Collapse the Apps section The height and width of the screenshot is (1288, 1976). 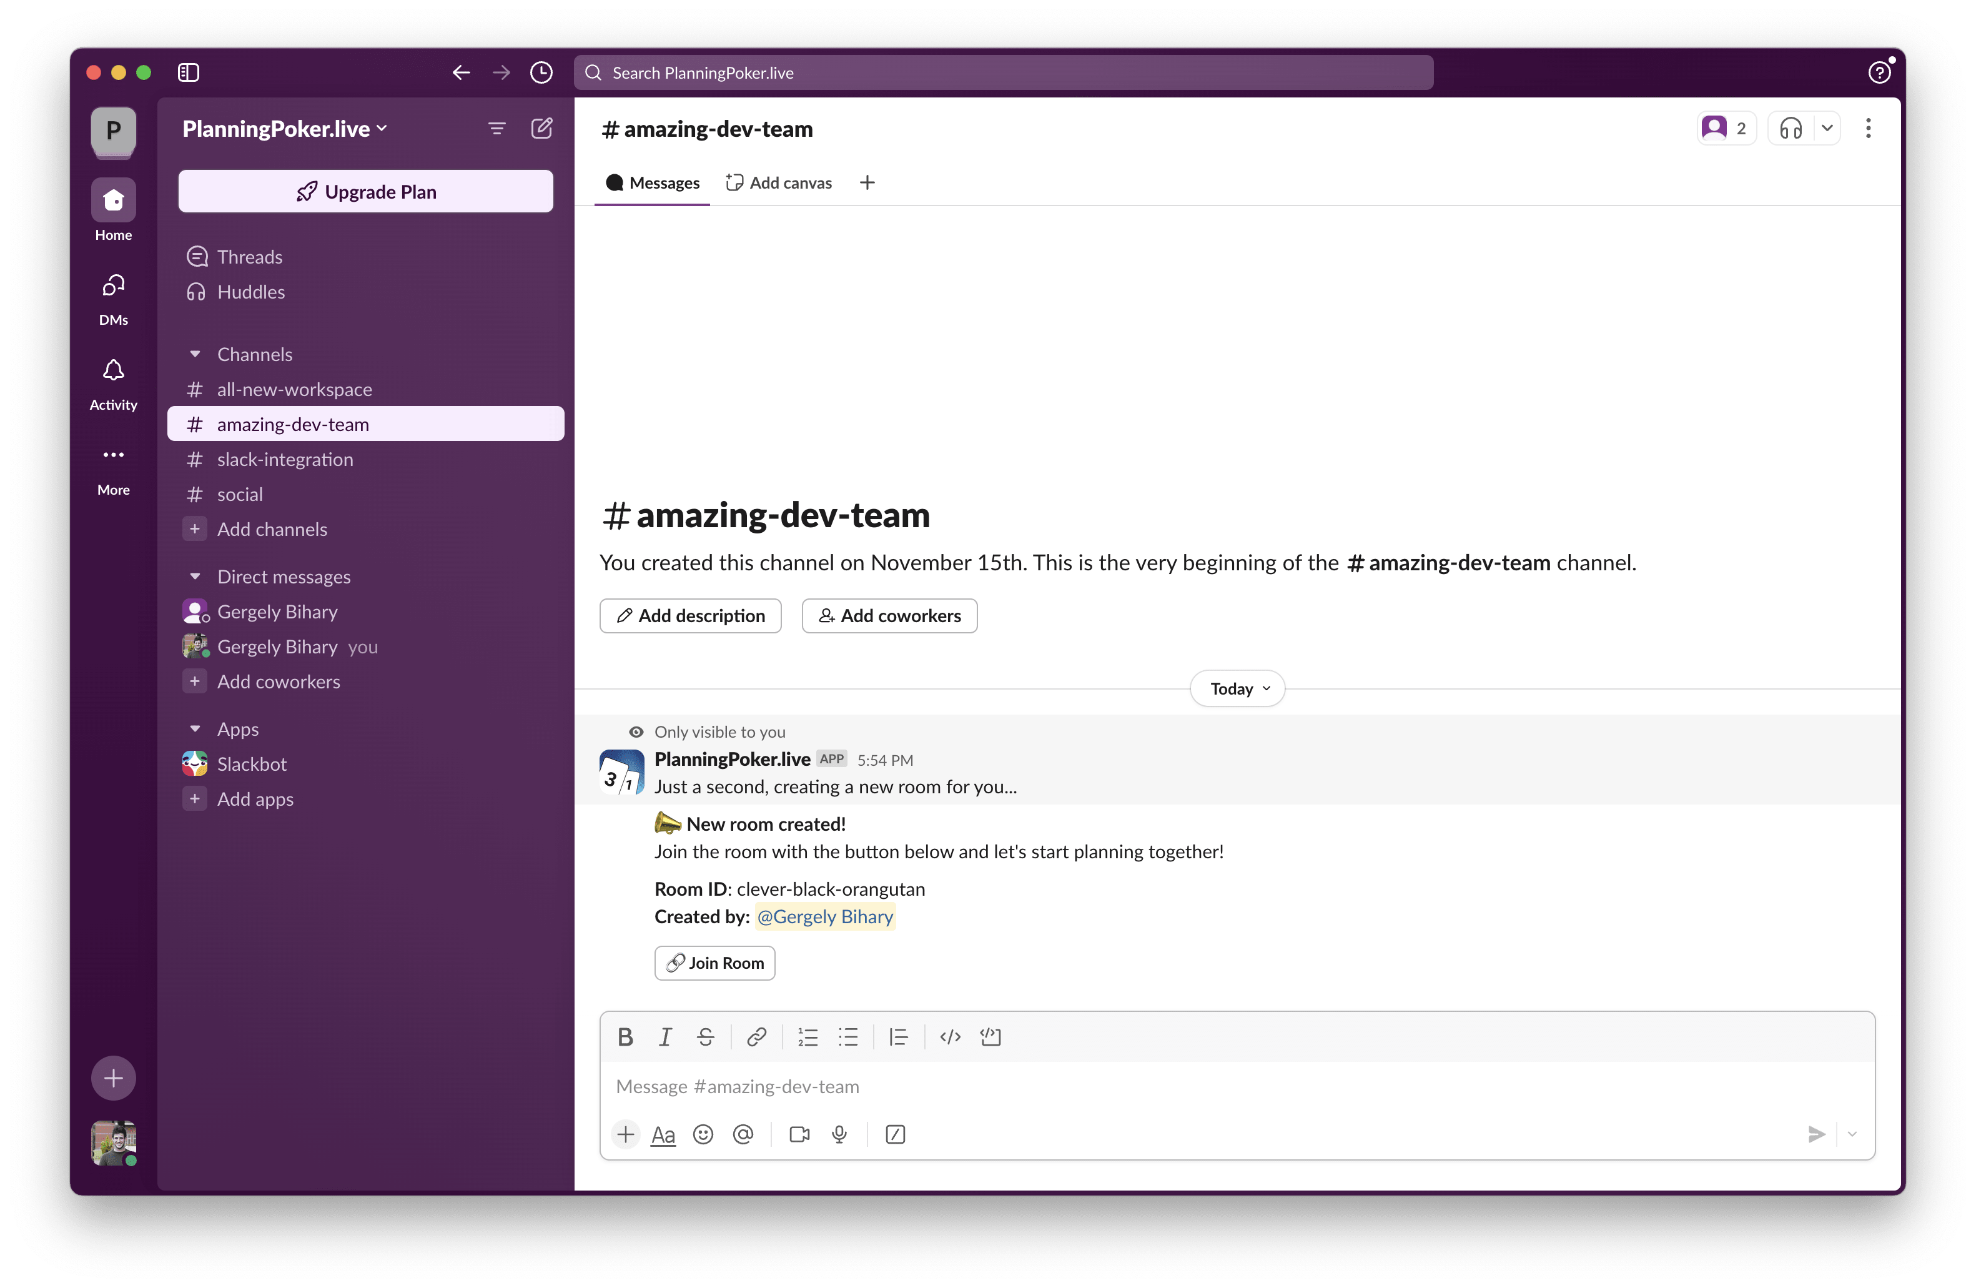click(x=195, y=728)
